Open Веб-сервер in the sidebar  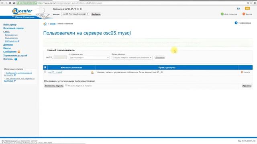point(10,24)
